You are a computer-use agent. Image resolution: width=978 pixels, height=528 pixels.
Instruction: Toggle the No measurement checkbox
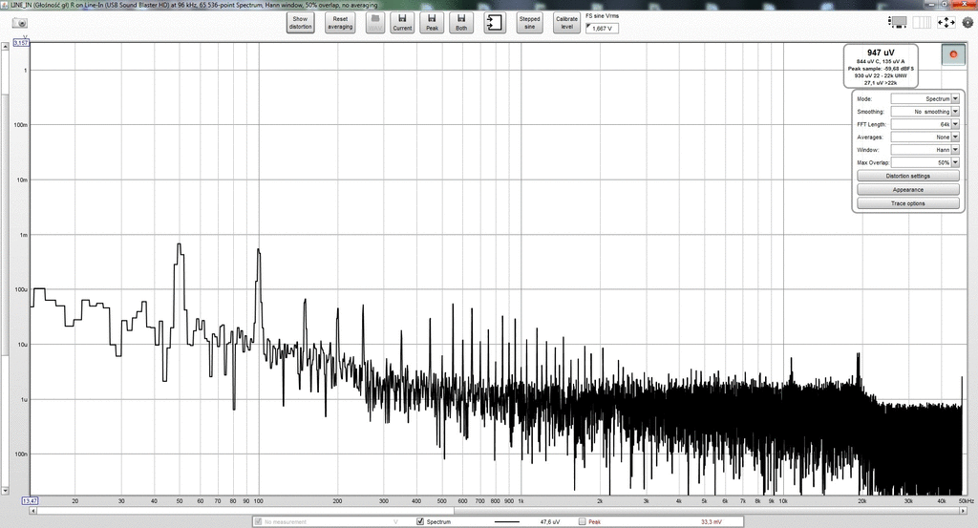click(x=258, y=521)
